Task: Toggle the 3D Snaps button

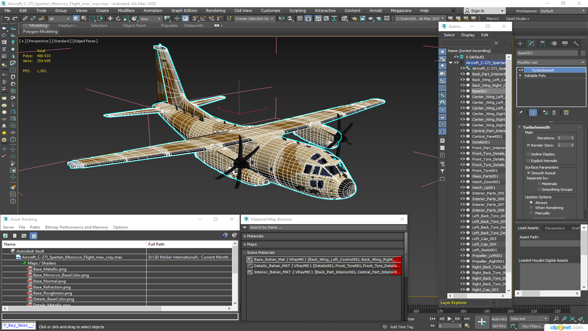Action: click(195, 19)
